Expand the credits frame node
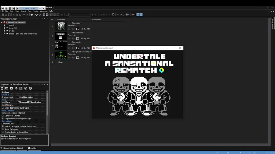This screenshot has width=275, height=154. (x=4, y=31)
